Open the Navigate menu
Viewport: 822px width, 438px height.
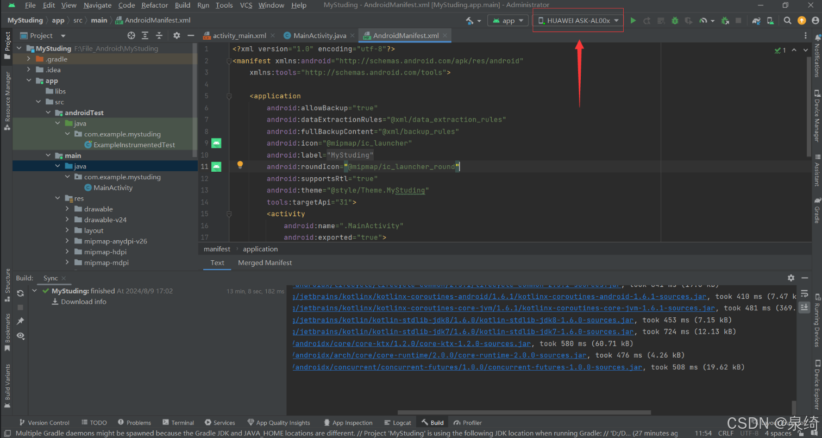pyautogui.click(x=97, y=5)
